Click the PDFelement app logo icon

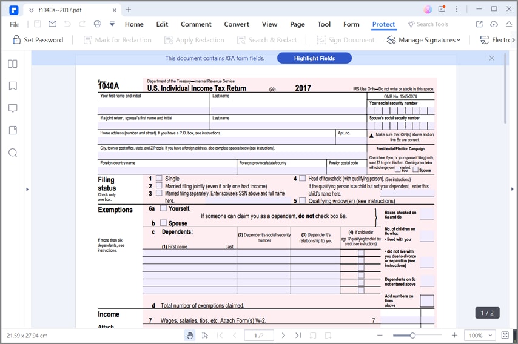click(x=13, y=10)
